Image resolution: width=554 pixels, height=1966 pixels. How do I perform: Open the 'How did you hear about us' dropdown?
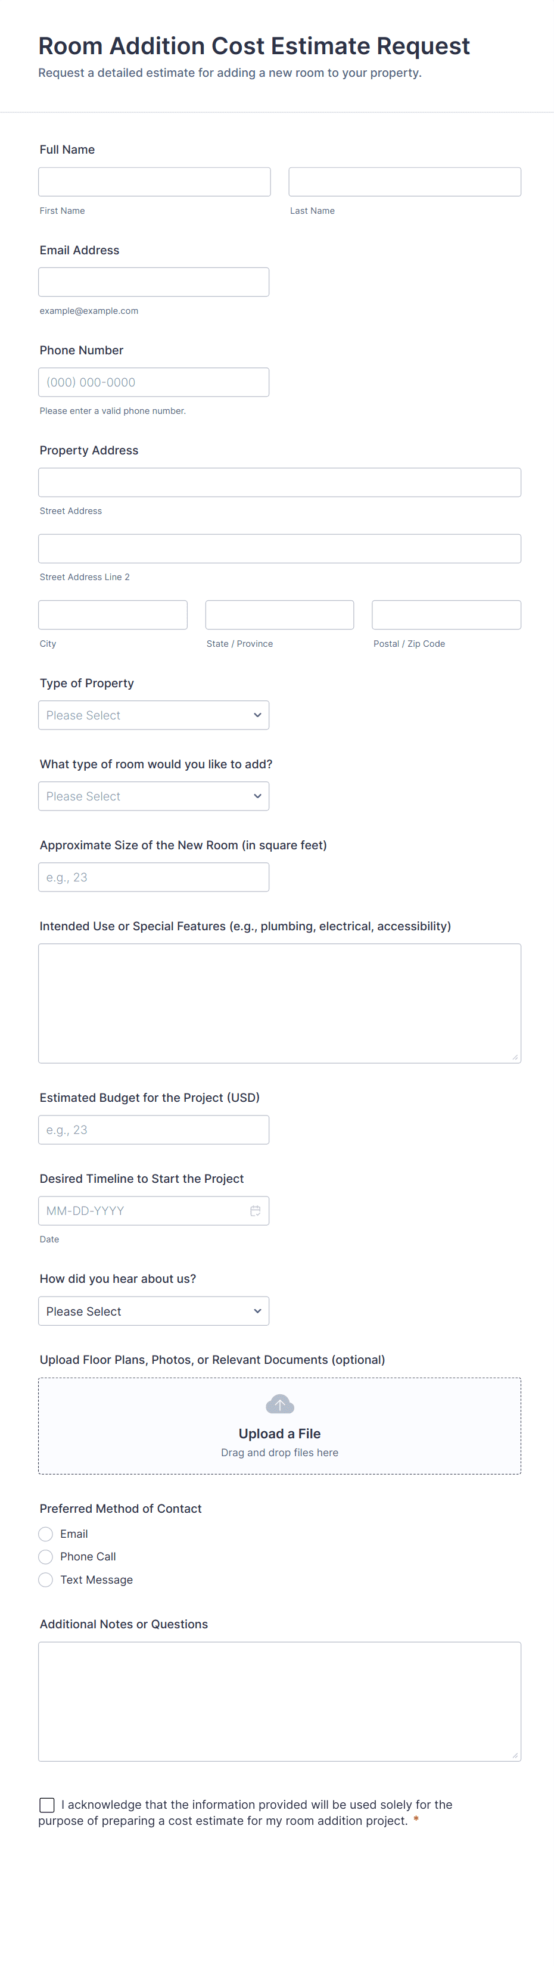[153, 1310]
